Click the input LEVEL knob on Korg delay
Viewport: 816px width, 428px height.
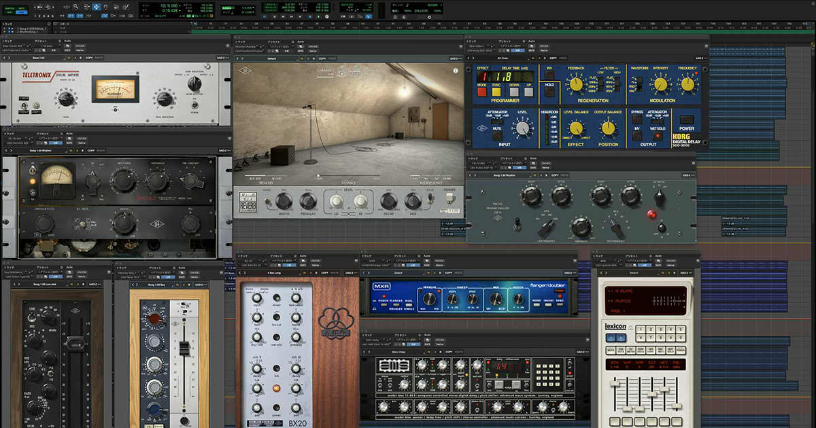(x=522, y=128)
